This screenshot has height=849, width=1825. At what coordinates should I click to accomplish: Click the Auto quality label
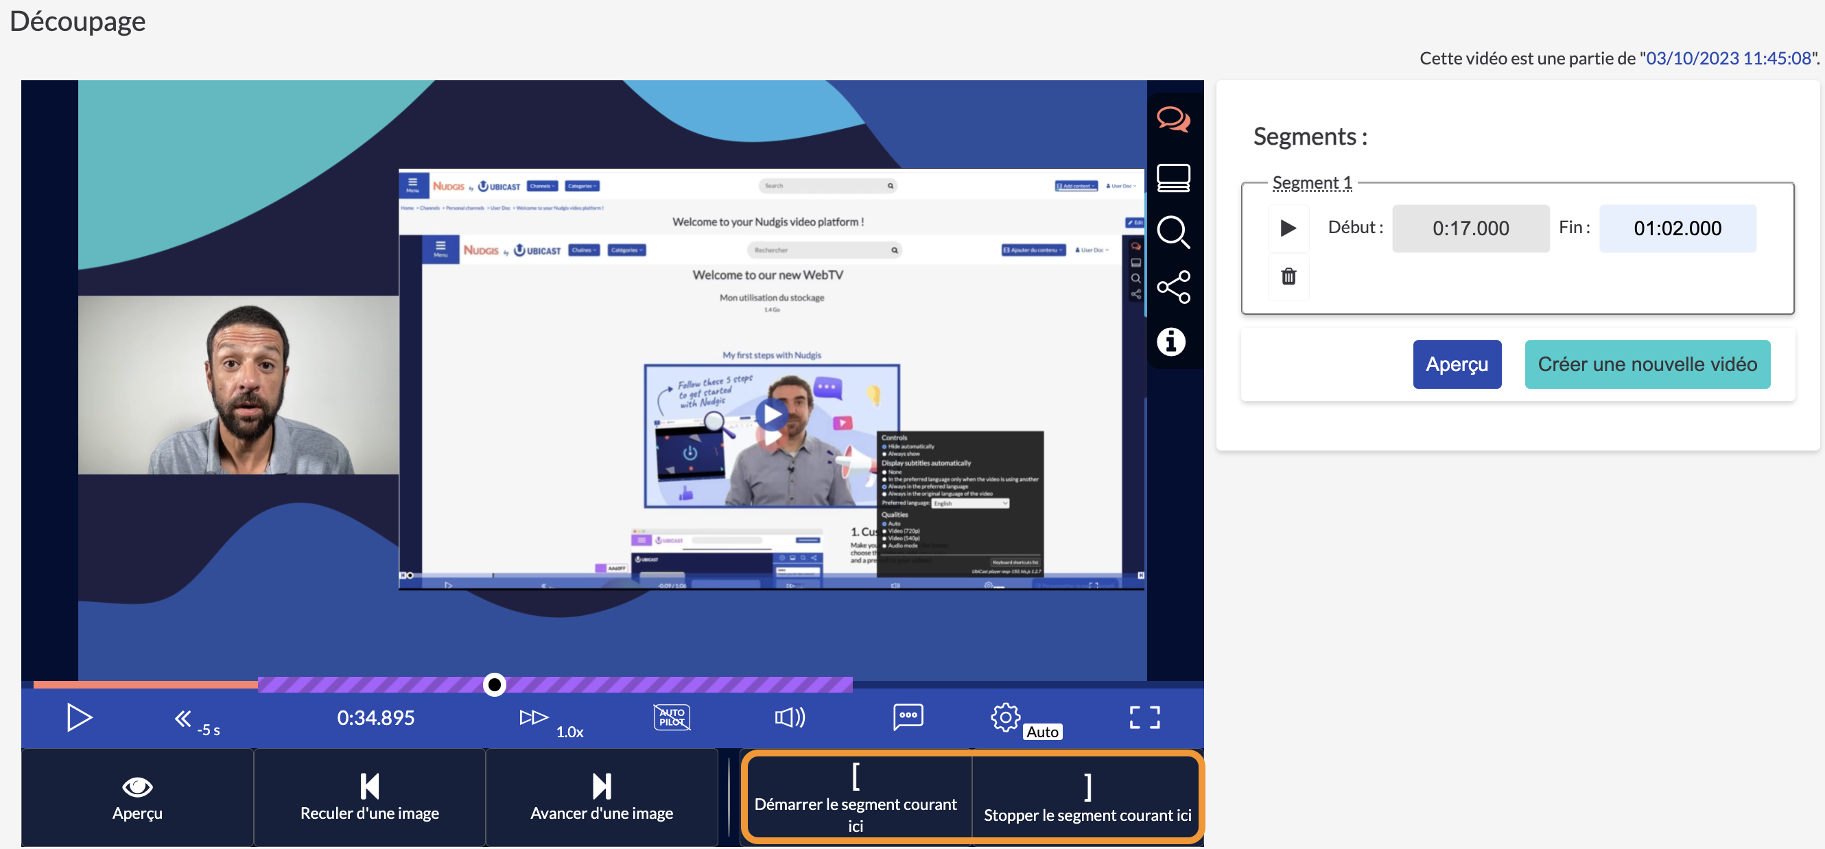(x=1042, y=732)
